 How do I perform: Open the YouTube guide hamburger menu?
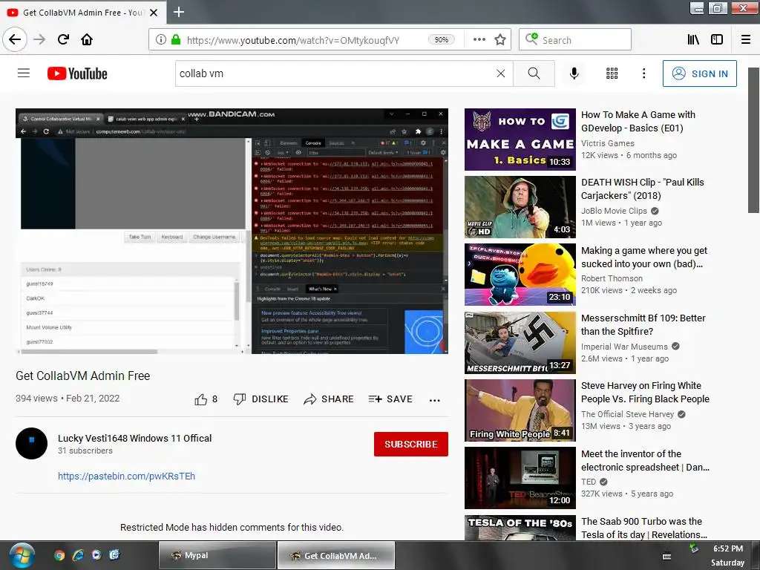pos(24,73)
